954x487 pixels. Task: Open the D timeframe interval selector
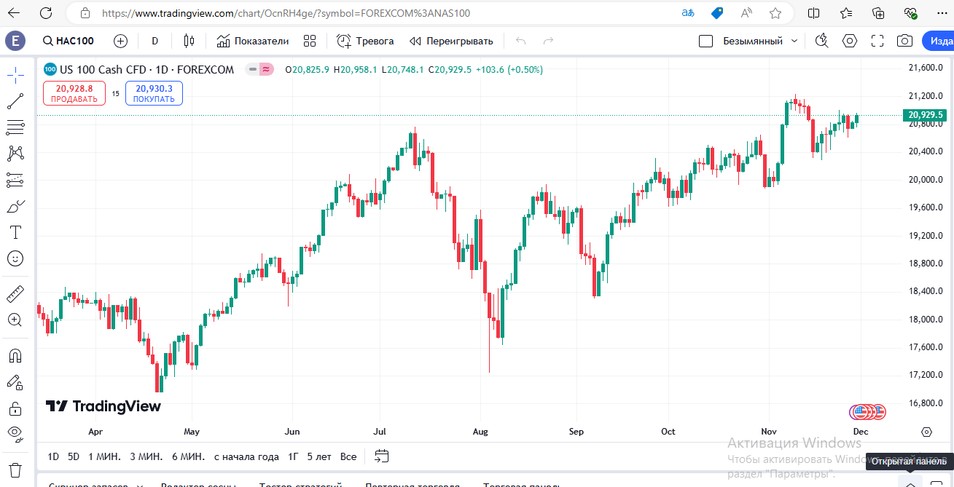coord(155,41)
